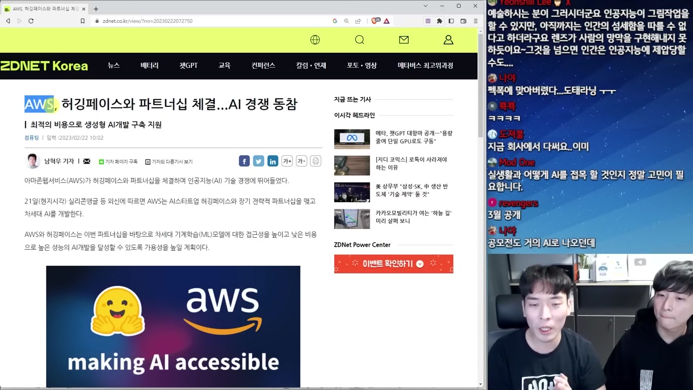Open the 칼럼·연재 menu
693x390 pixels.
(311, 66)
